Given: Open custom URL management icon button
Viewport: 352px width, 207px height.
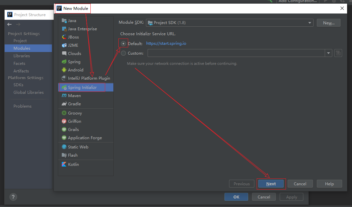Looking at the screenshot, I should pos(338,53).
